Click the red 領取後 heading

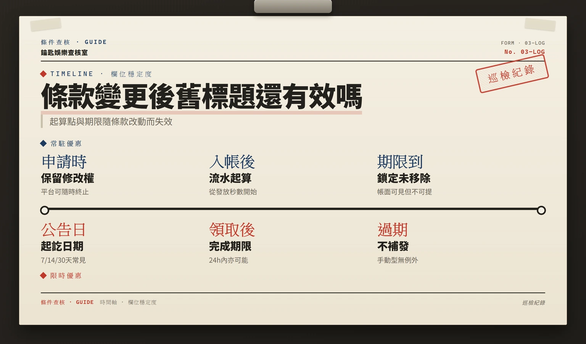232,230
